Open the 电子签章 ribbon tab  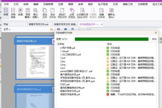point(103,4)
